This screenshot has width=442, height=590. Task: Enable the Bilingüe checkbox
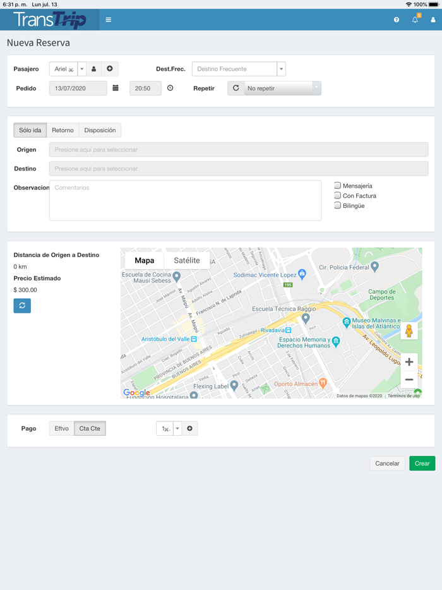coord(337,205)
